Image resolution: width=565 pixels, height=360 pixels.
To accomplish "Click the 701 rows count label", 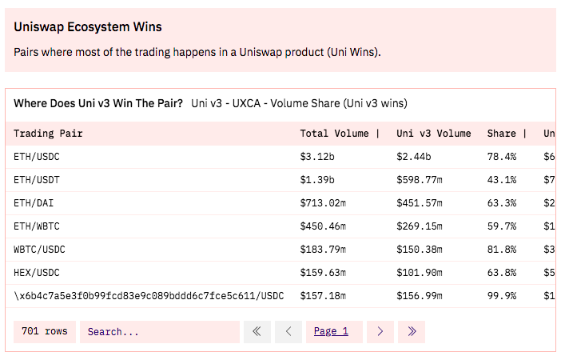I will pyautogui.click(x=45, y=331).
